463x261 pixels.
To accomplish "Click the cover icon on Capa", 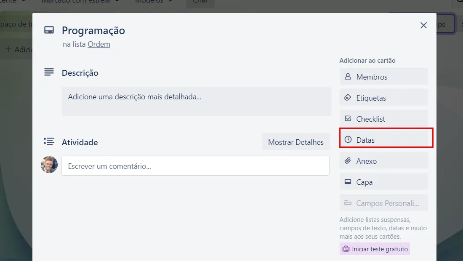I will click(348, 181).
